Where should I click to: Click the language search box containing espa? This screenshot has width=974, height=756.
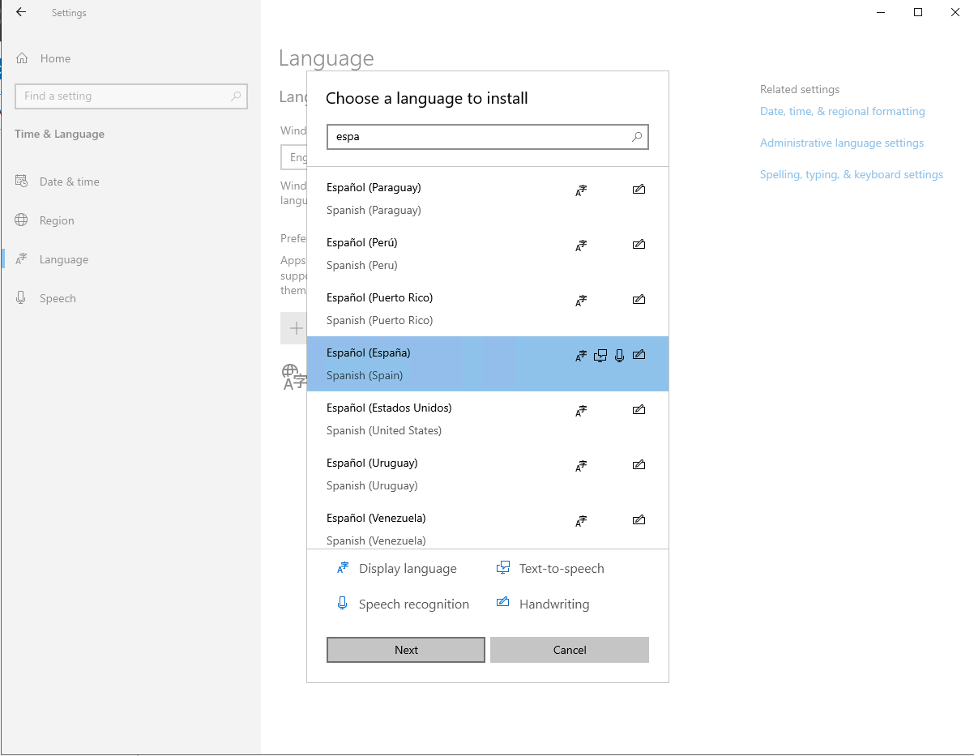pyautogui.click(x=488, y=137)
